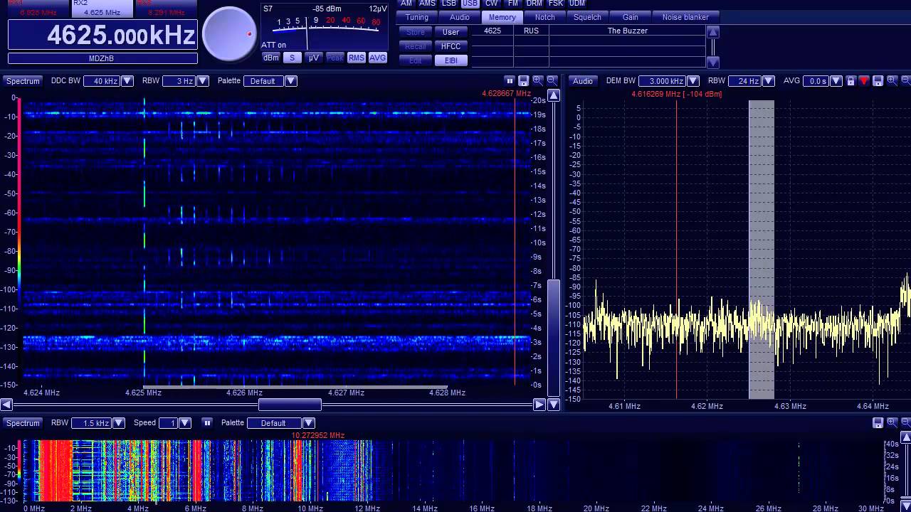Click the Spectrum button above the waterfall
The width and height of the screenshot is (911, 512).
[23, 81]
